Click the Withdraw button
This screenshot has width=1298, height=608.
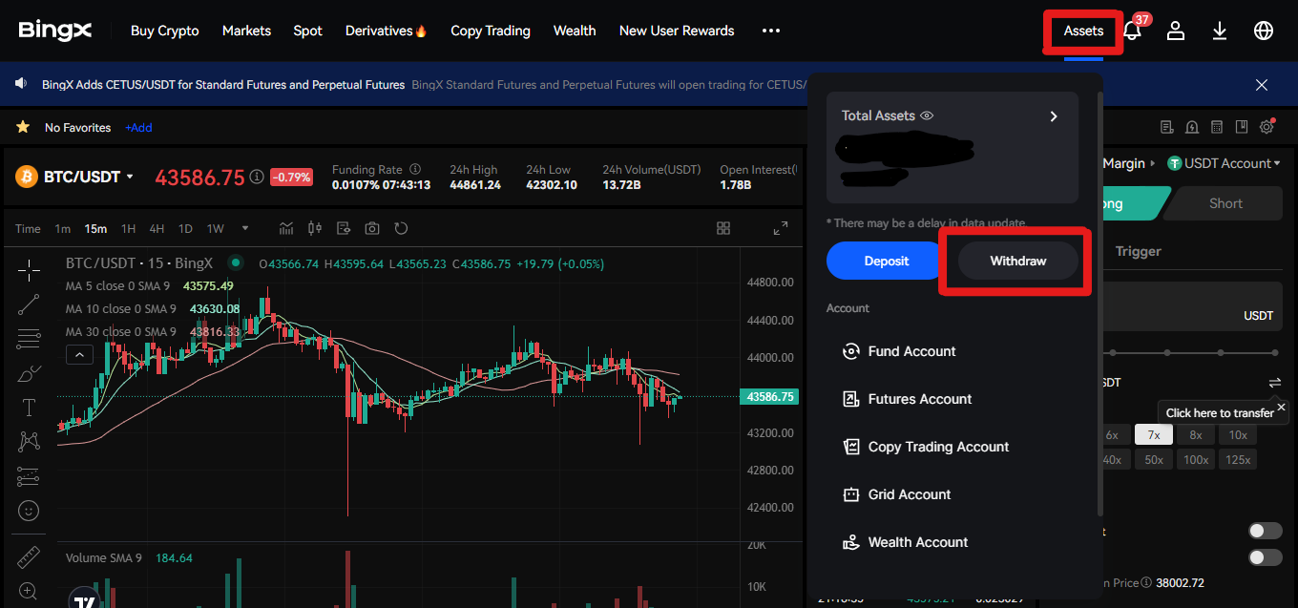tap(1018, 261)
